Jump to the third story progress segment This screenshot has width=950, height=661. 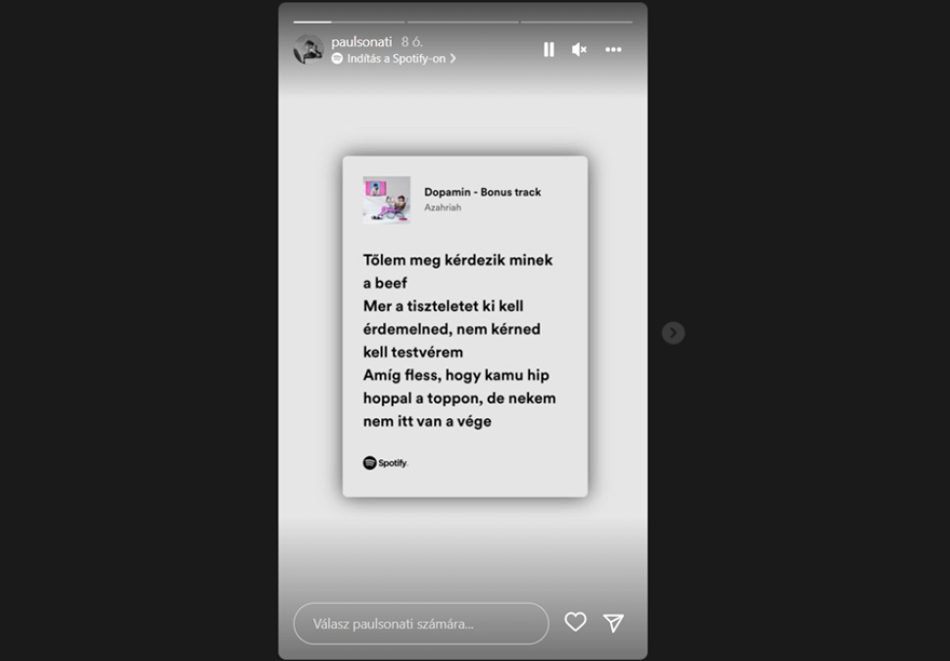click(577, 23)
